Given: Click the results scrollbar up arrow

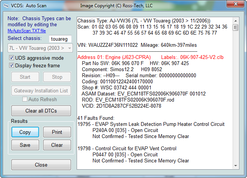Looking at the screenshot, I should (235, 21).
